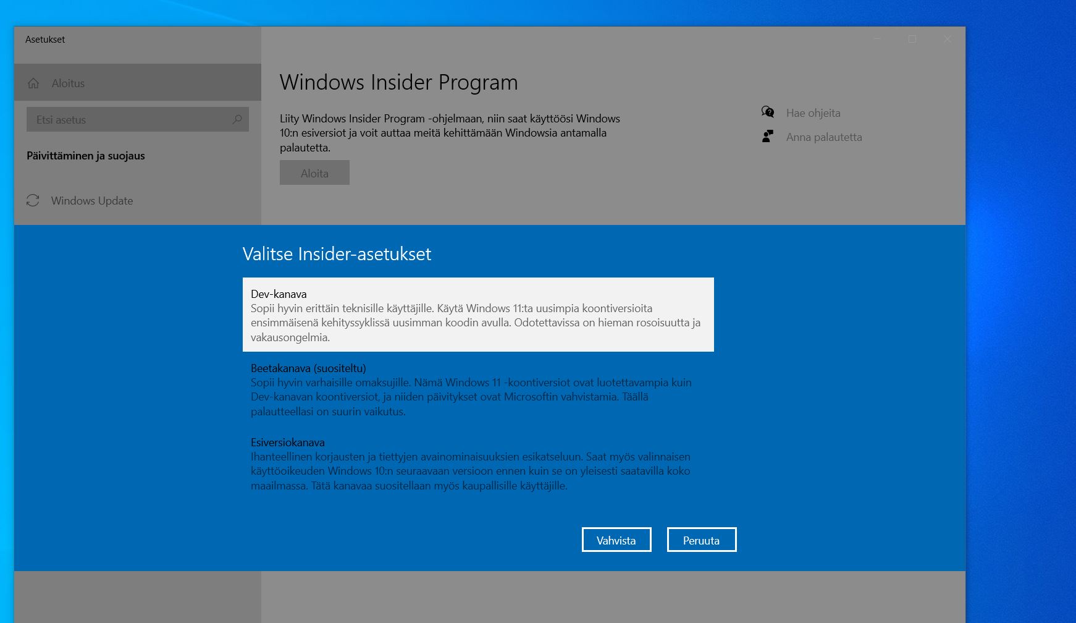This screenshot has width=1076, height=623.
Task: Close the Asetukset settings window
Action: [x=948, y=39]
